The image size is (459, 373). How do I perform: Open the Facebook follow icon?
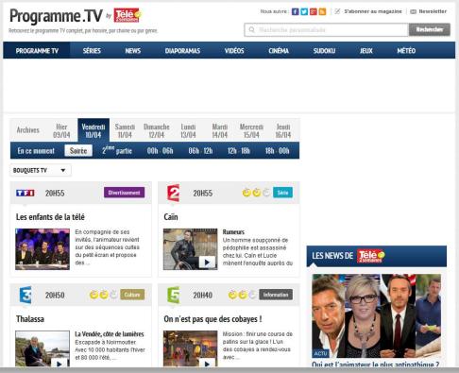[x=295, y=11]
